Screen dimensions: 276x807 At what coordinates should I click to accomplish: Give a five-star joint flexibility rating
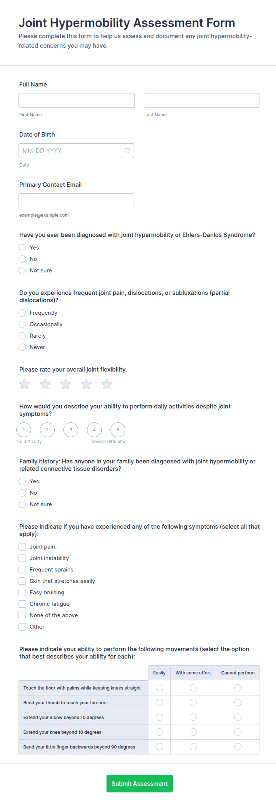107,384
